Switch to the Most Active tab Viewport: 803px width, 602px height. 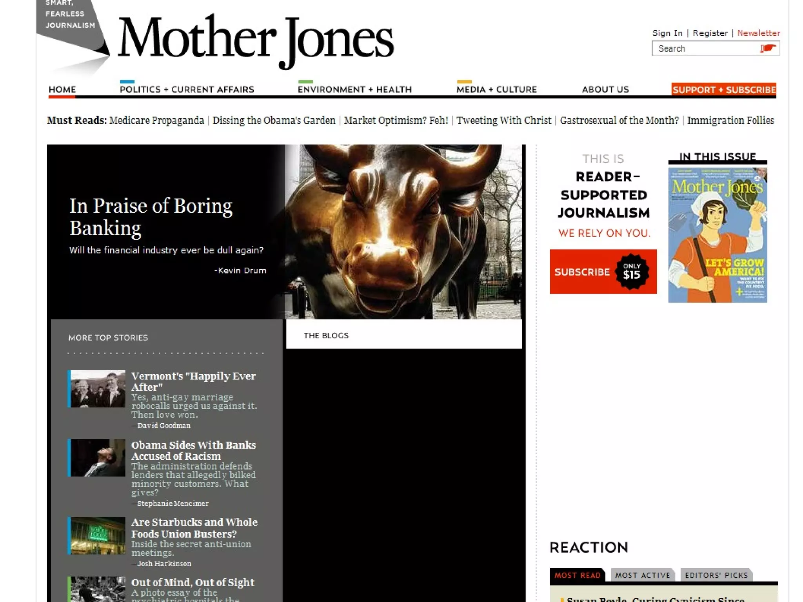point(642,575)
